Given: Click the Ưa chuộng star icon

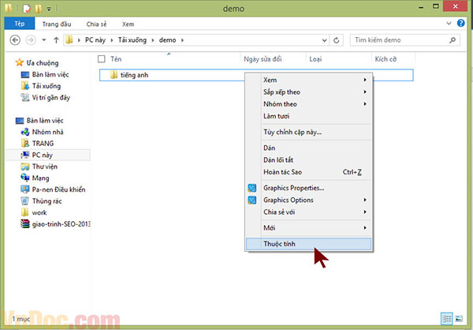Looking at the screenshot, I should point(20,62).
